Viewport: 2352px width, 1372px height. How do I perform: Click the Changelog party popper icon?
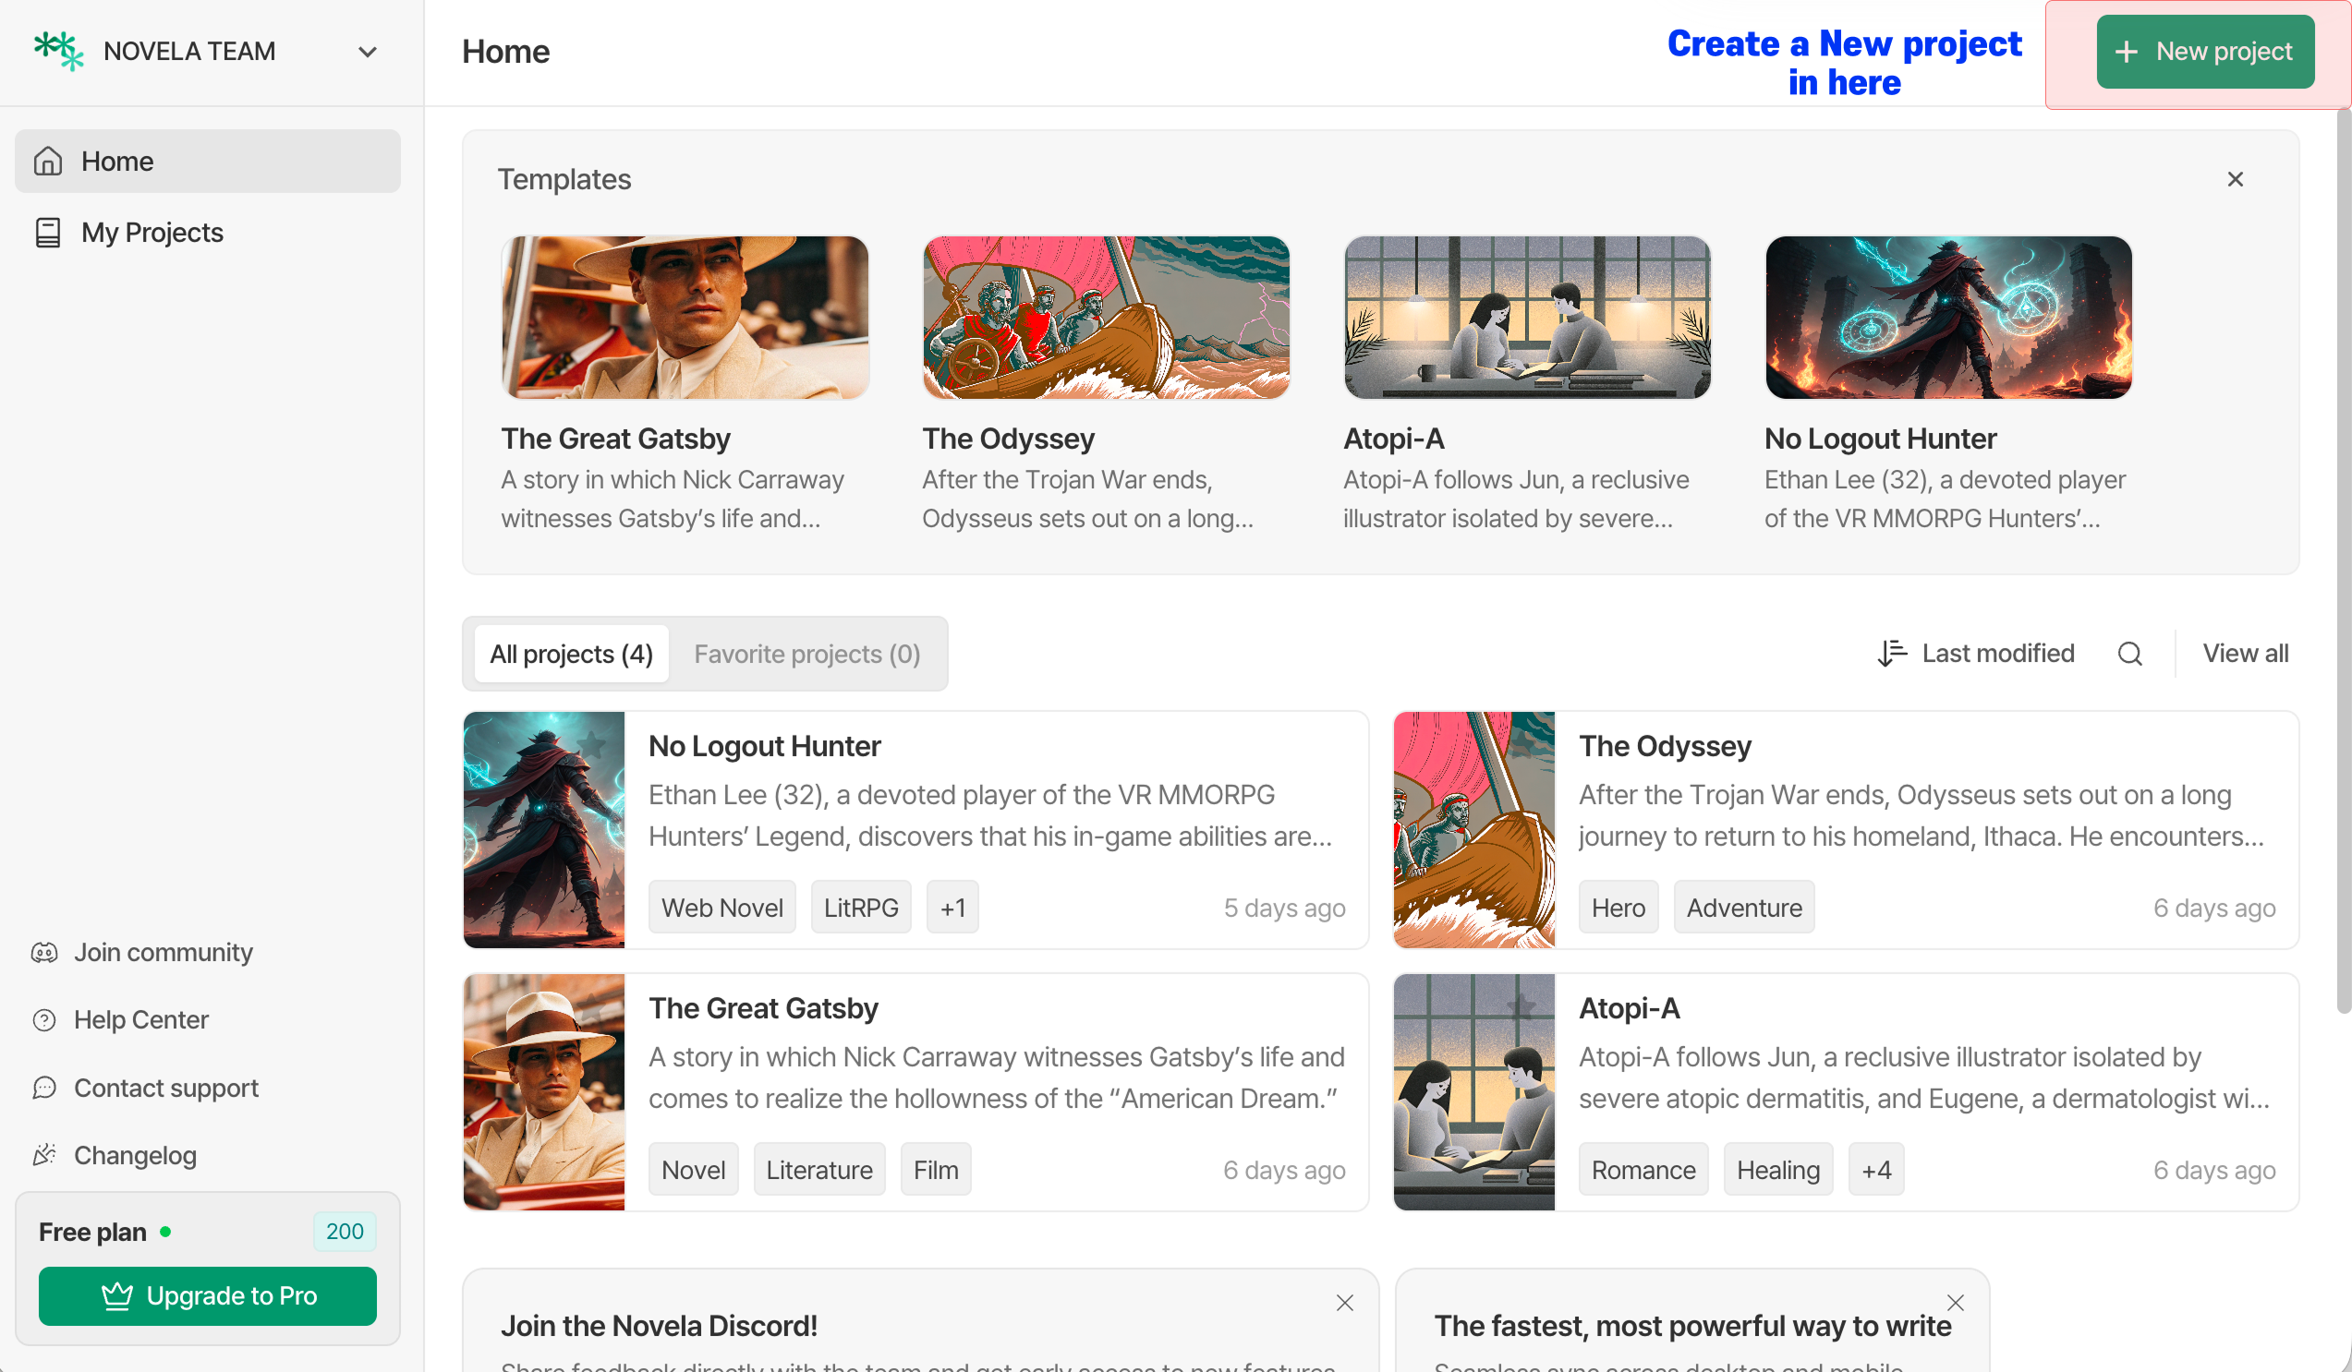tap(44, 1156)
